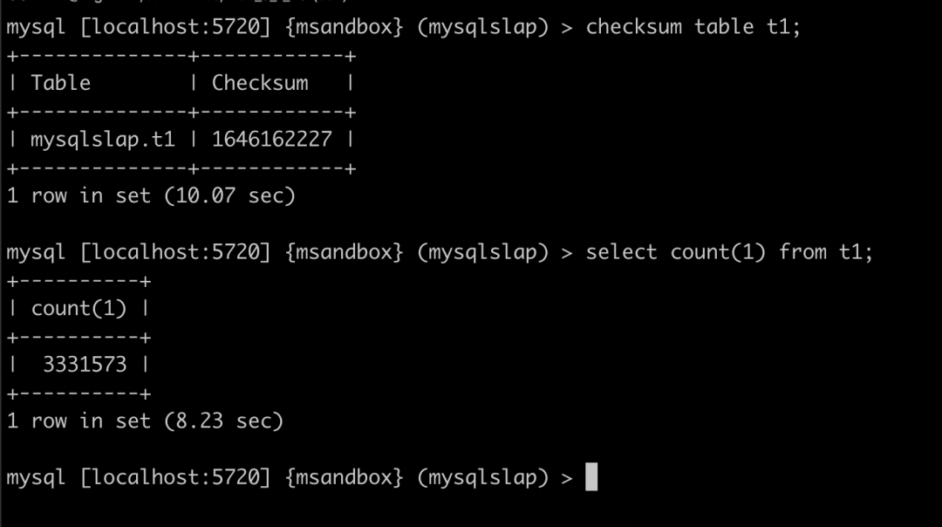
Task: Click the 'checksum table t1;' command text
Action: pyautogui.click(x=693, y=27)
